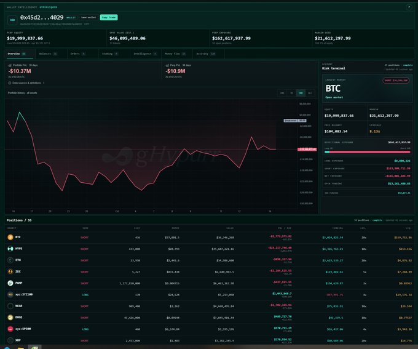Click the 0x45d2...4029 wallet title

tap(42, 18)
